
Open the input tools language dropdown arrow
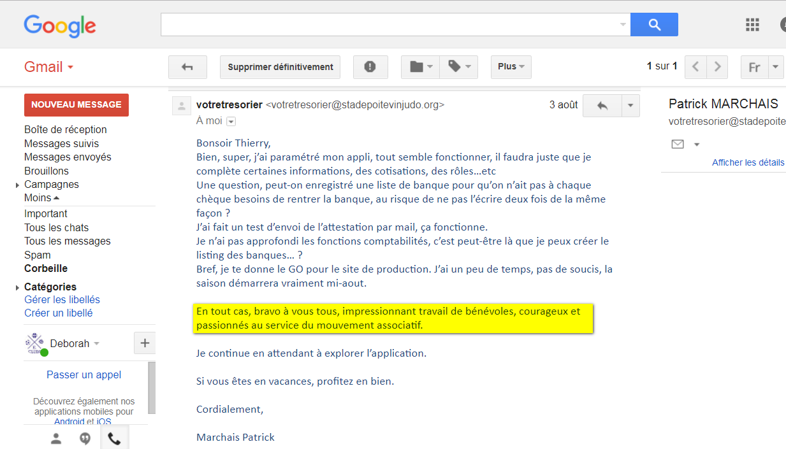(x=776, y=67)
